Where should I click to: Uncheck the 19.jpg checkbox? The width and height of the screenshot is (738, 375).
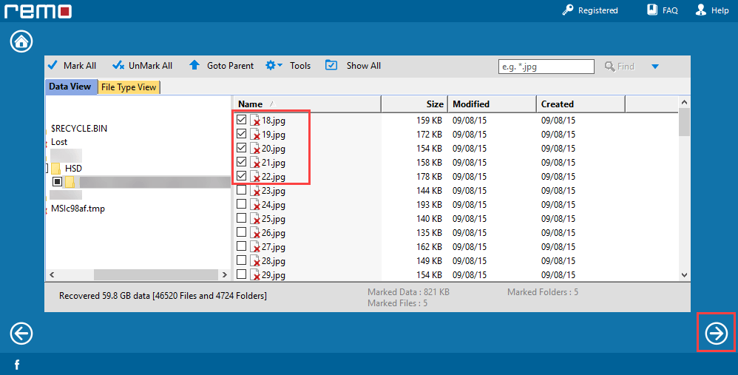242,134
